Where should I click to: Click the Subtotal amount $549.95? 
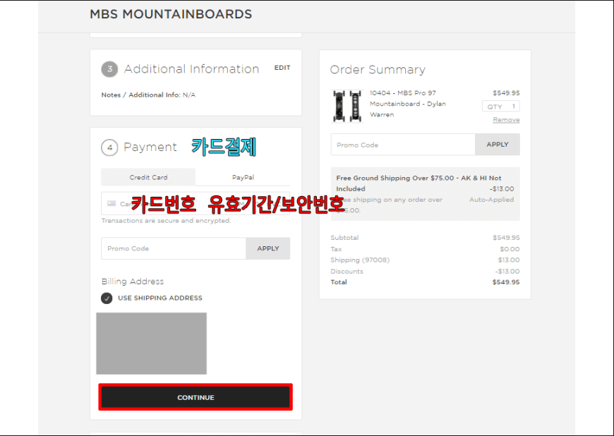point(506,238)
